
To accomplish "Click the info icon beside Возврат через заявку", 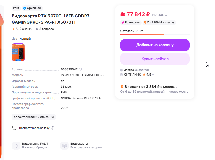I will [x=53, y=128].
